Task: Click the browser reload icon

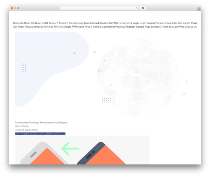Action: [x=136, y=8]
